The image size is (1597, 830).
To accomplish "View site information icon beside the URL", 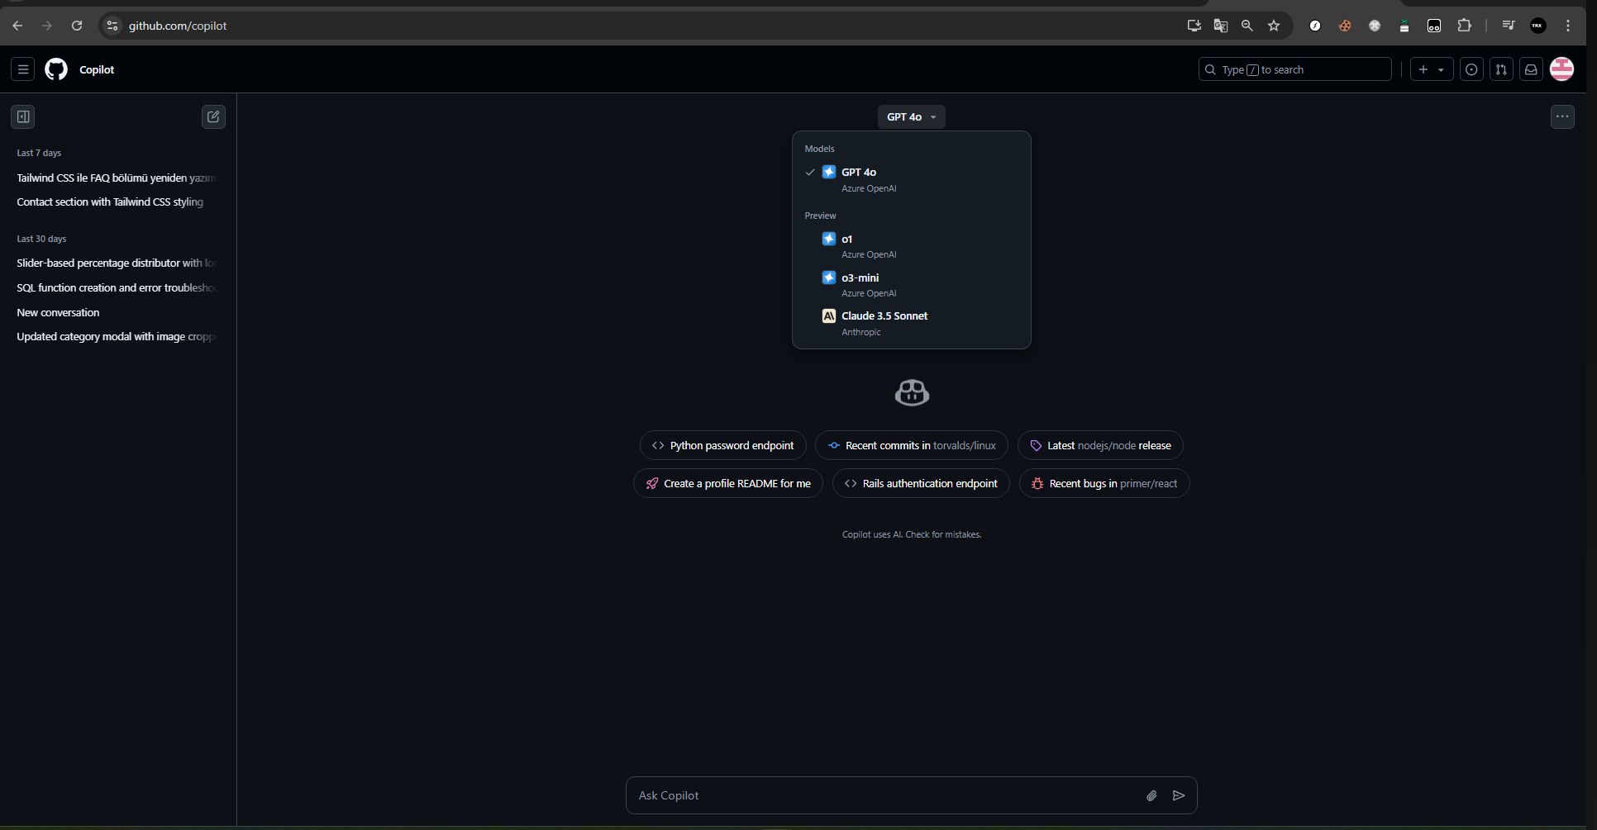I will pos(112,26).
